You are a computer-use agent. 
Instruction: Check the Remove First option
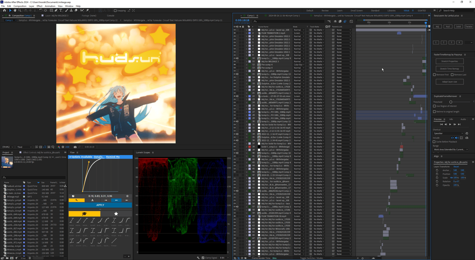[x=434, y=75]
